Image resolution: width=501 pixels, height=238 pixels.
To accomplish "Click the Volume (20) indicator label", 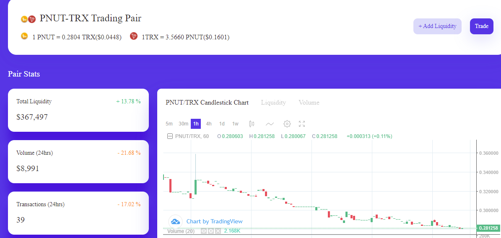I will (181, 231).
